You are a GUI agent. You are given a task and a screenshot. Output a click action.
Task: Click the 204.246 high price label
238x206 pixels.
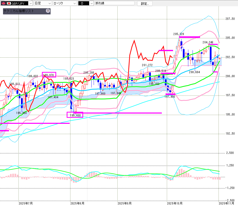point(208,42)
